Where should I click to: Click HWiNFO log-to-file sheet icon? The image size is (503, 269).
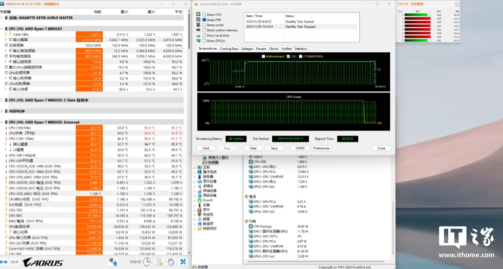(159, 261)
